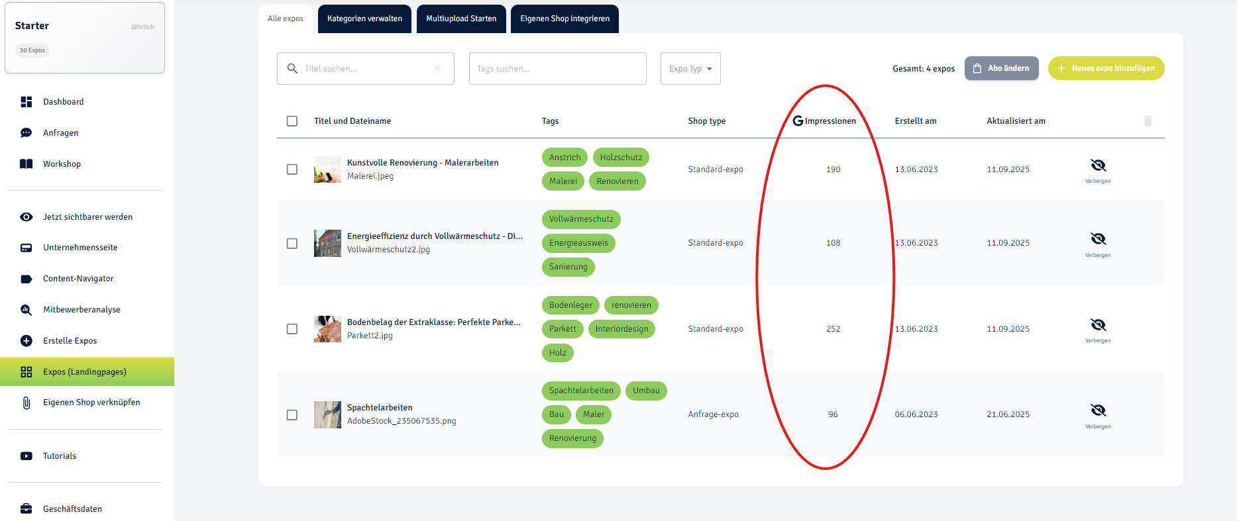Open the Multiupload Starten tab
The height and width of the screenshot is (521, 1237).
(x=461, y=19)
